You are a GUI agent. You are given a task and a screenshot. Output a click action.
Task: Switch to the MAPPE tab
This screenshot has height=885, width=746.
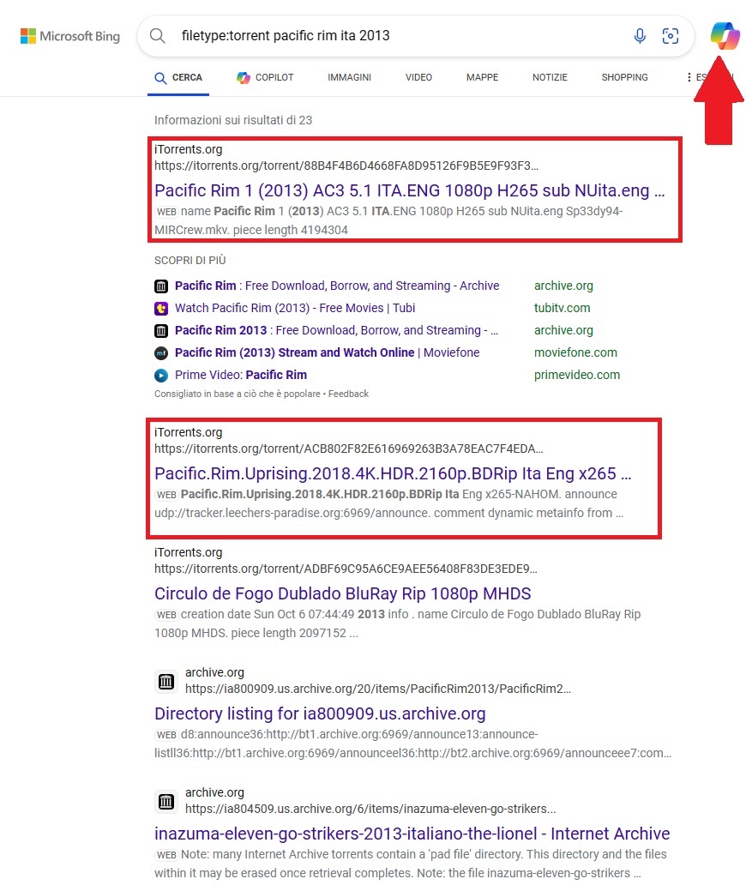[483, 77]
